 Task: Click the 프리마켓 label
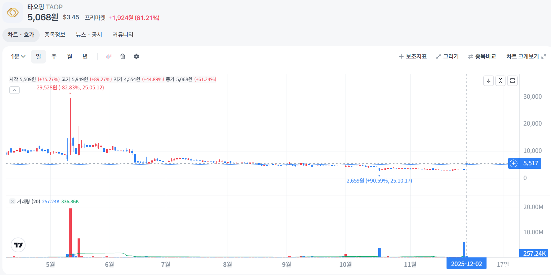point(95,18)
